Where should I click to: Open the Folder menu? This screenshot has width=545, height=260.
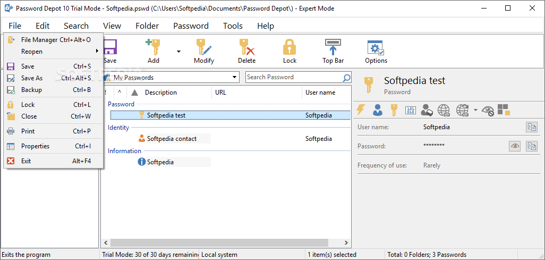147,26
